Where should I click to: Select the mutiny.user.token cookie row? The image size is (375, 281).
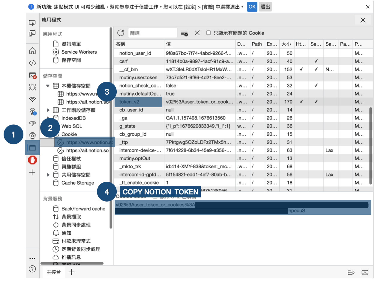(x=243, y=78)
